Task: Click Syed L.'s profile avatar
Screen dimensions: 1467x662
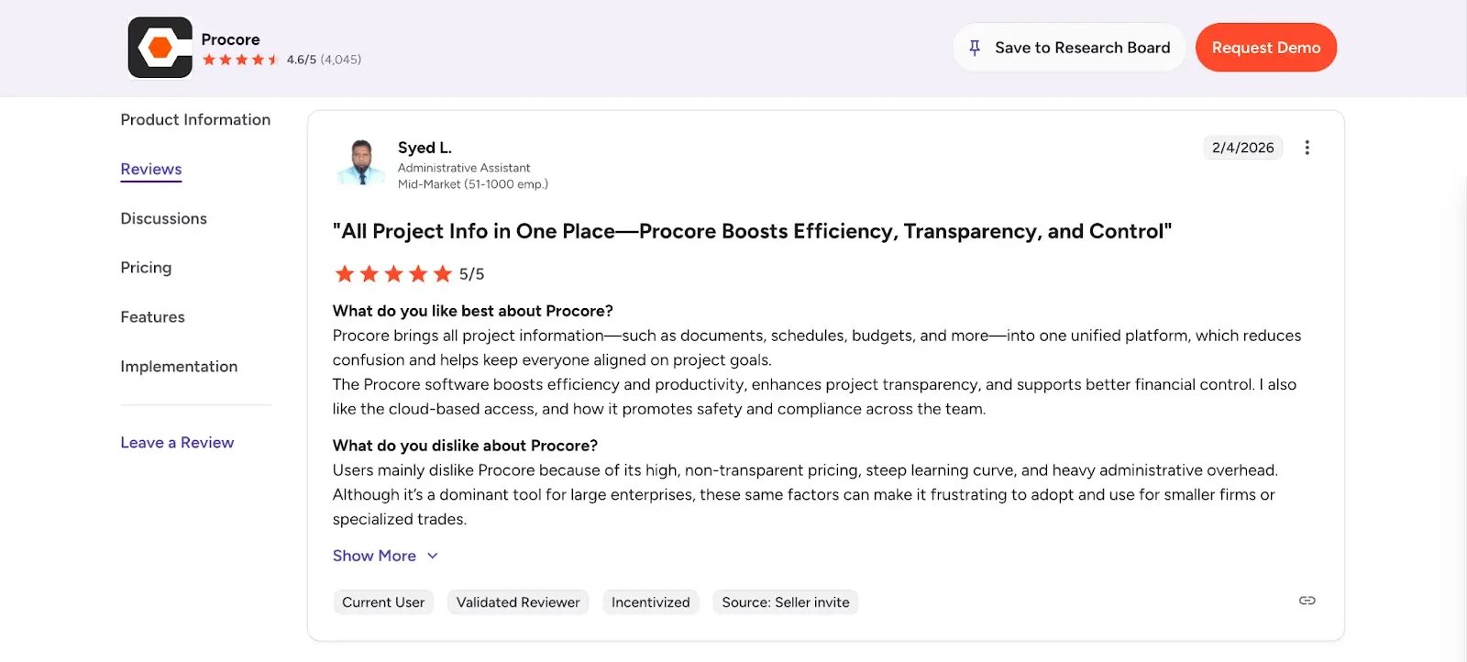Action: tap(359, 164)
